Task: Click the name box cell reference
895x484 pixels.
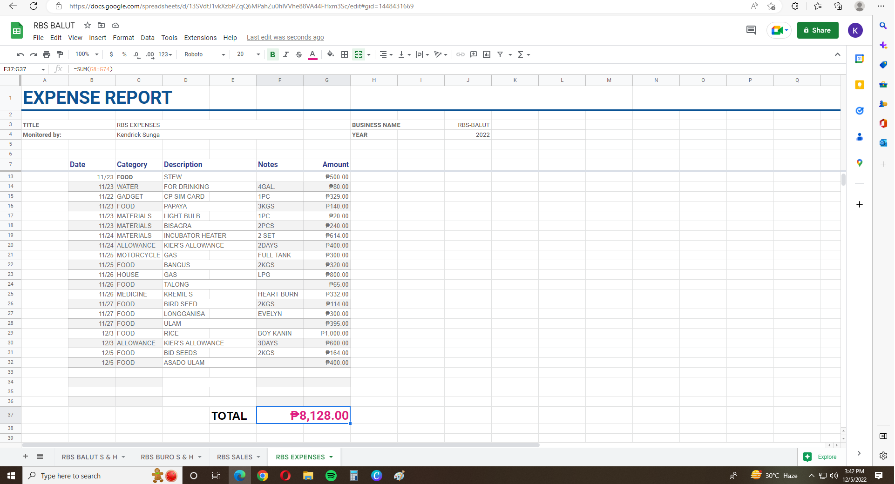Action: pyautogui.click(x=24, y=69)
